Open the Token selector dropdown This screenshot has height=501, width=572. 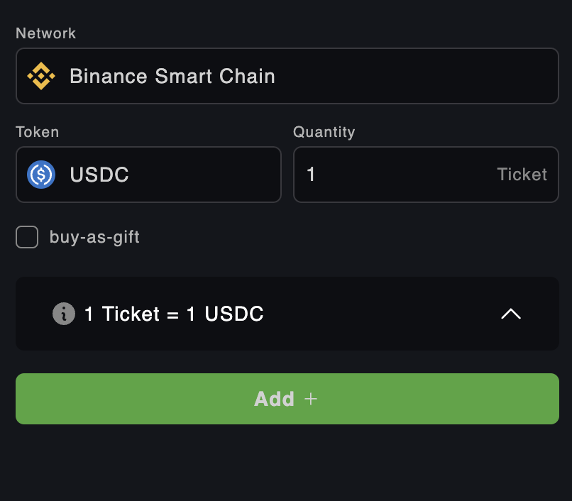pyautogui.click(x=148, y=175)
